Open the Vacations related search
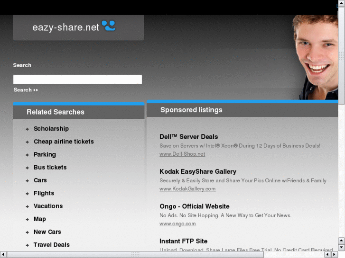 48,206
